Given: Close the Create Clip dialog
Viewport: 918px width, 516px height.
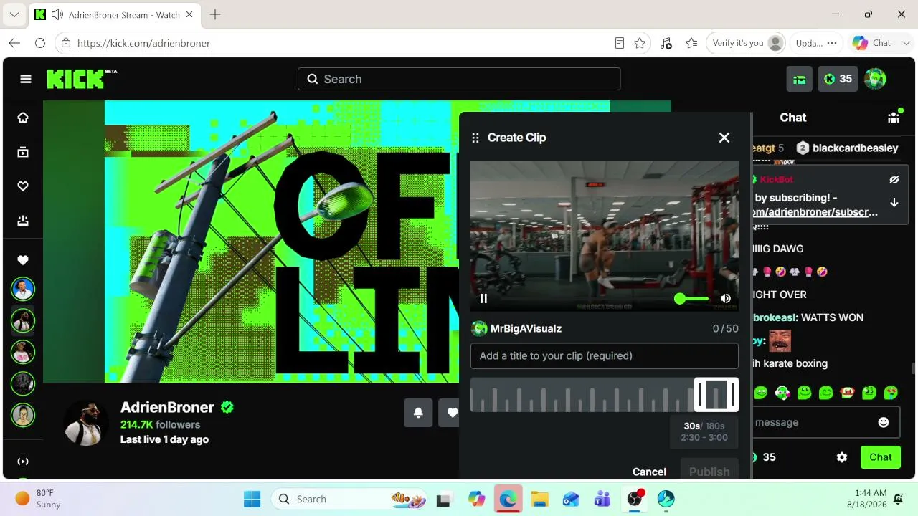Looking at the screenshot, I should click(x=724, y=138).
